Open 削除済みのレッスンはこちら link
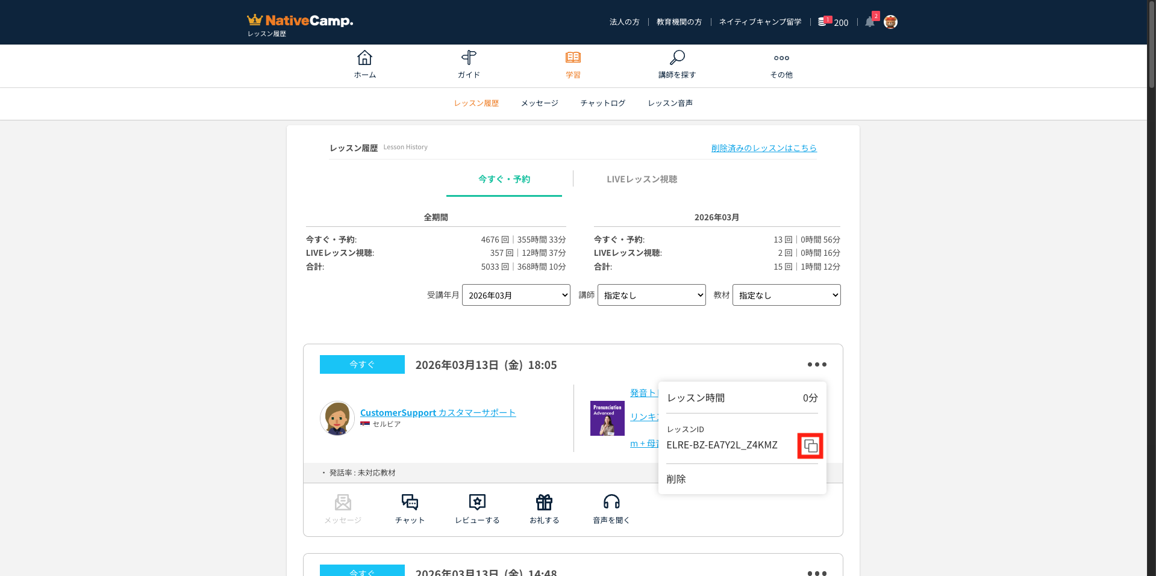The image size is (1156, 576). pos(764,148)
